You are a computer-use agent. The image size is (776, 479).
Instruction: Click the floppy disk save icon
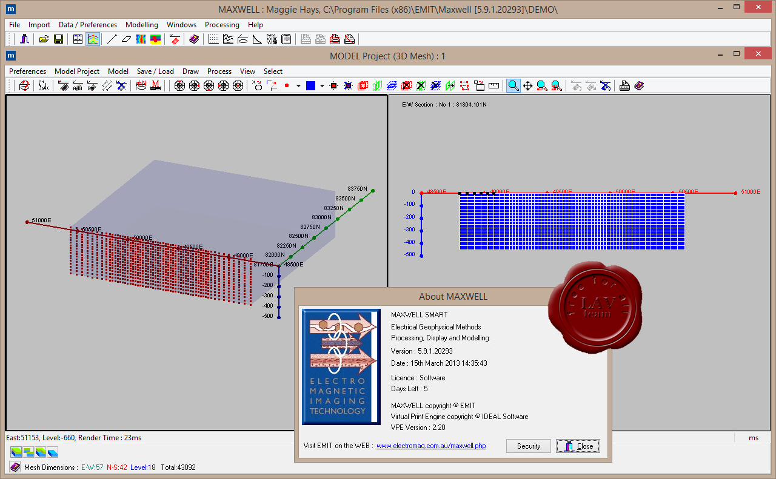coord(58,39)
